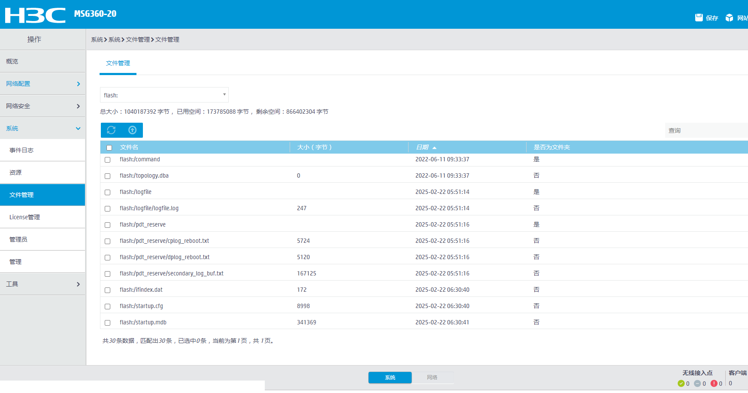Sort by the 日期 column header
This screenshot has height=393, width=748.
(423, 147)
